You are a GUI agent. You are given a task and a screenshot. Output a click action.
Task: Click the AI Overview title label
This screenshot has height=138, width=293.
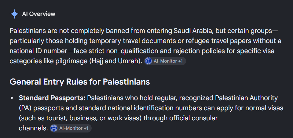pos(39,14)
